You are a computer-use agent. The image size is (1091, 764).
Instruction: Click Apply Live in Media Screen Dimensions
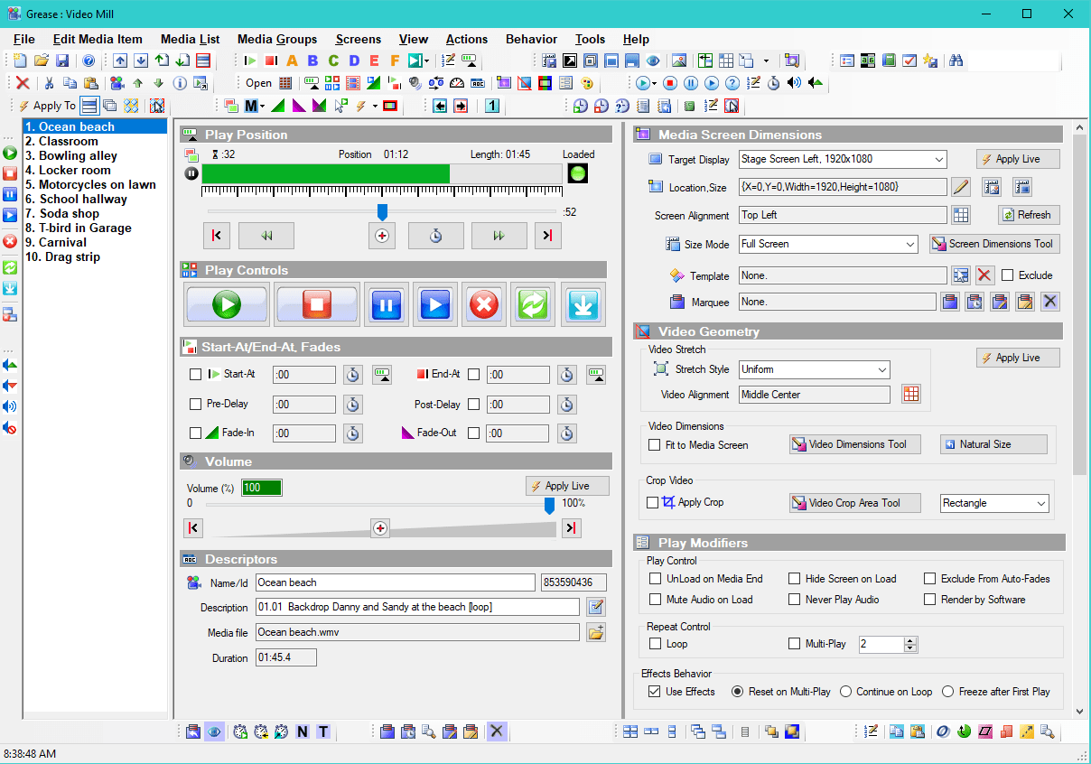click(x=1018, y=159)
